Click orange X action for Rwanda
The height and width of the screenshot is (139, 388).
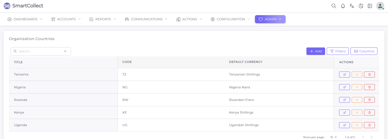tap(357, 100)
